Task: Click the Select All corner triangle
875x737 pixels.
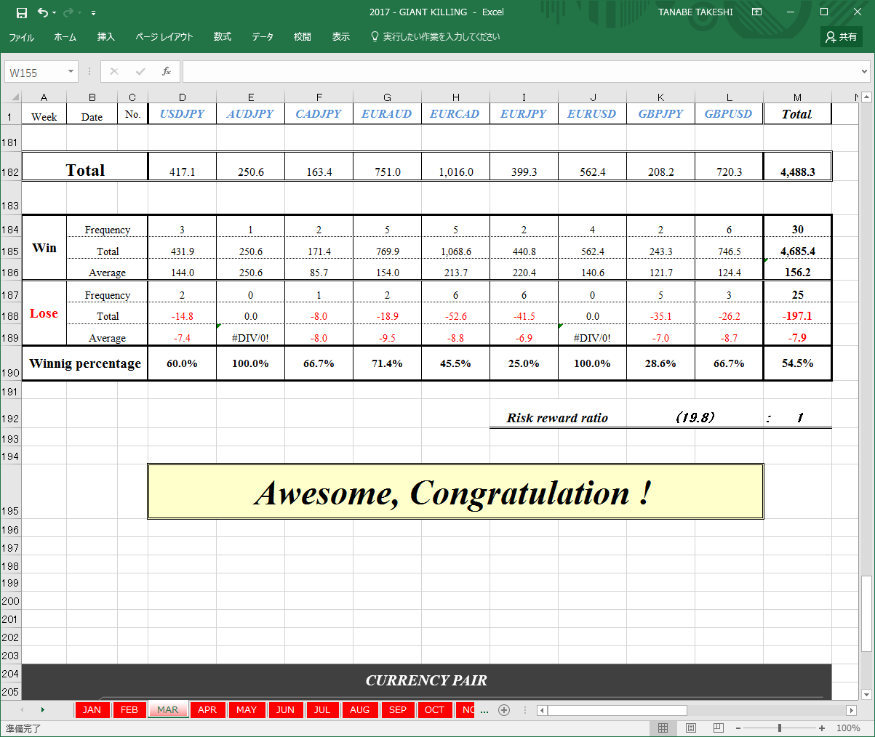Action: (14, 97)
